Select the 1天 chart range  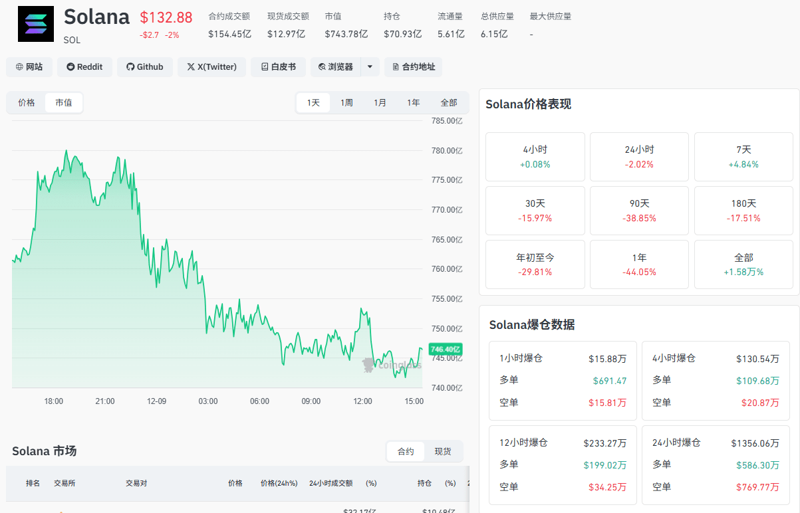313,103
